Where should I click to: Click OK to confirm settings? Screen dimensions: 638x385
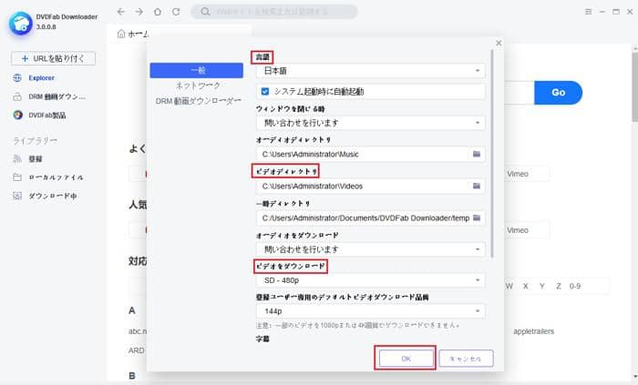[405, 359]
